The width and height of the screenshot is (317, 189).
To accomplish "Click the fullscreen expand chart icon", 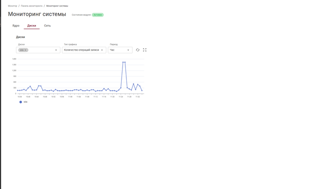I will point(145,50).
